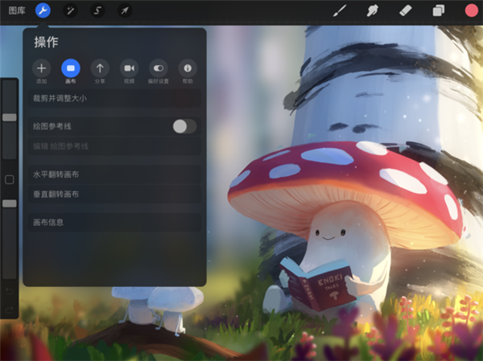Select the Selection S-shaped tool
This screenshot has height=361, width=483.
tap(97, 10)
